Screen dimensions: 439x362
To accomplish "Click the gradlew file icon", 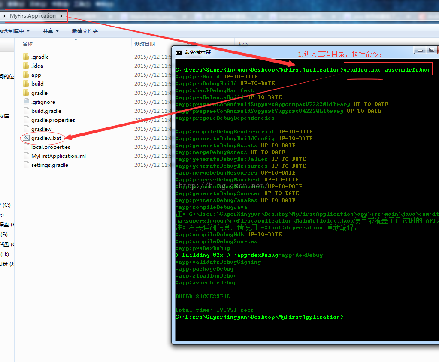I will tap(26, 129).
